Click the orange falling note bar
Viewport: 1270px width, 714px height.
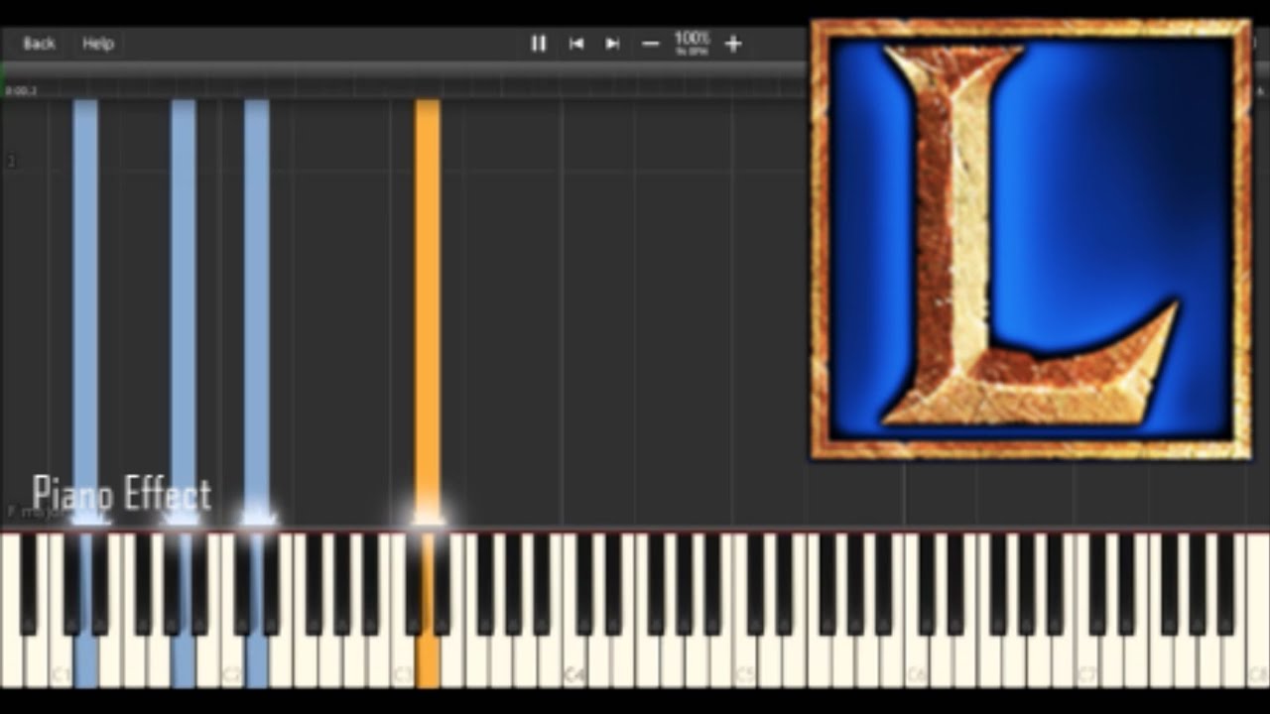point(428,311)
